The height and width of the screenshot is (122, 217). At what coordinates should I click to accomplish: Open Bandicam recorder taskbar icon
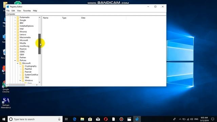coord(121,119)
